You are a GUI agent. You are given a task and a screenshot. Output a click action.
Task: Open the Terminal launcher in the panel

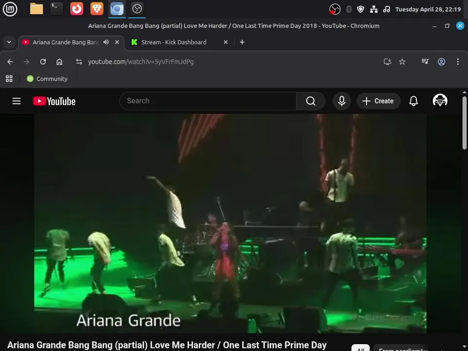(57, 9)
